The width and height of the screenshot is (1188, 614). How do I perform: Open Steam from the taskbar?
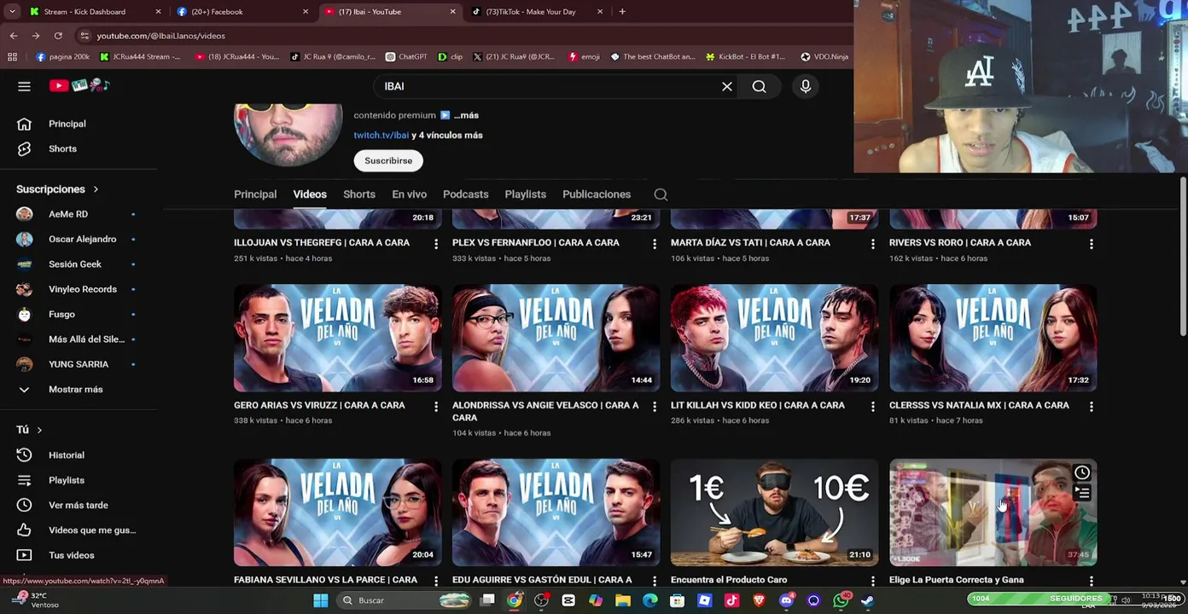867,600
